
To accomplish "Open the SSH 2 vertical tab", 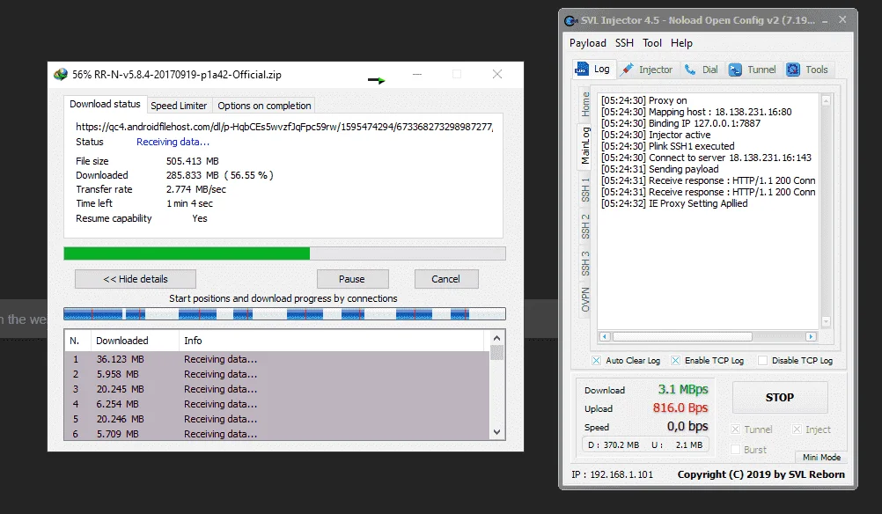I will click(585, 226).
